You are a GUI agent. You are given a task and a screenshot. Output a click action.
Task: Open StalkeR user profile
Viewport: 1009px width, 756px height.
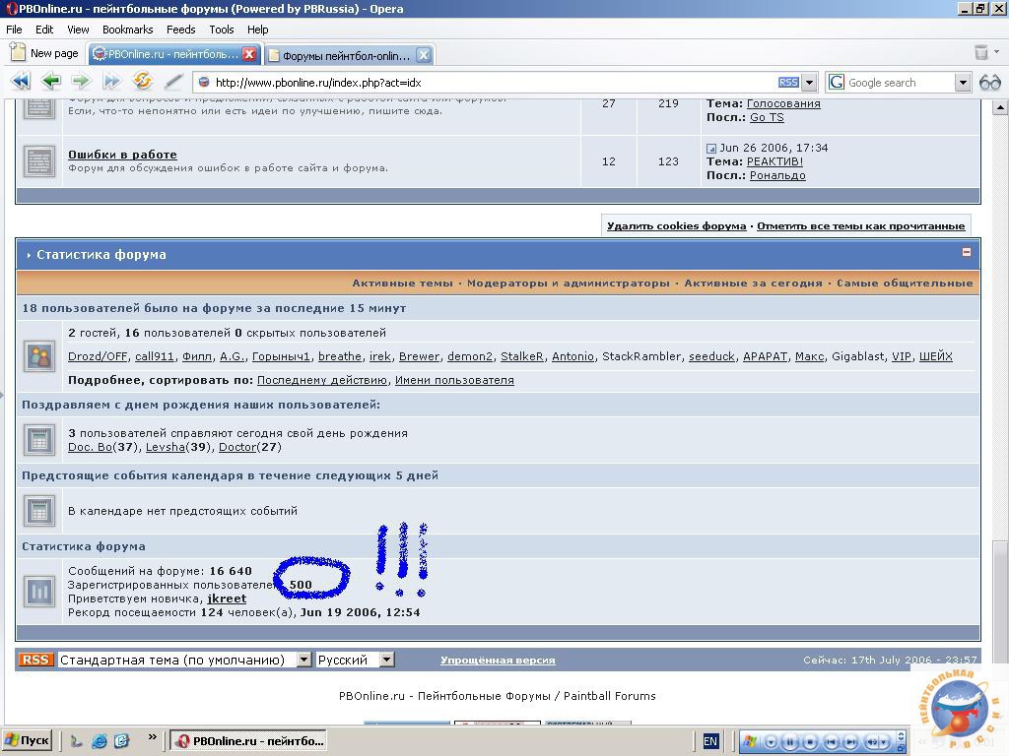point(522,356)
